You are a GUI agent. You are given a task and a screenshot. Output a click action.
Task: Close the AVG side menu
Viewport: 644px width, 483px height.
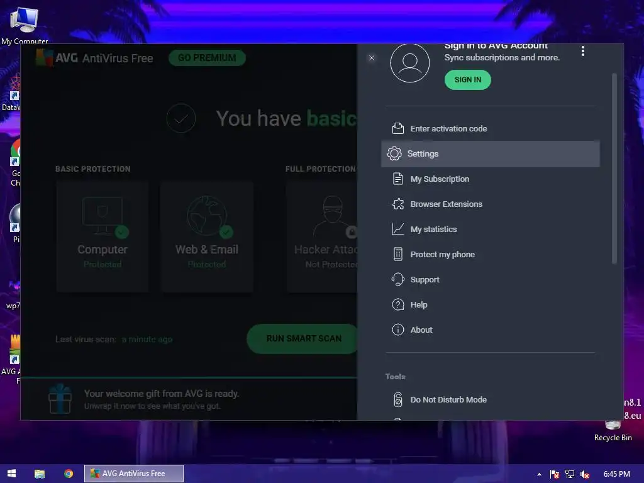[x=371, y=58]
